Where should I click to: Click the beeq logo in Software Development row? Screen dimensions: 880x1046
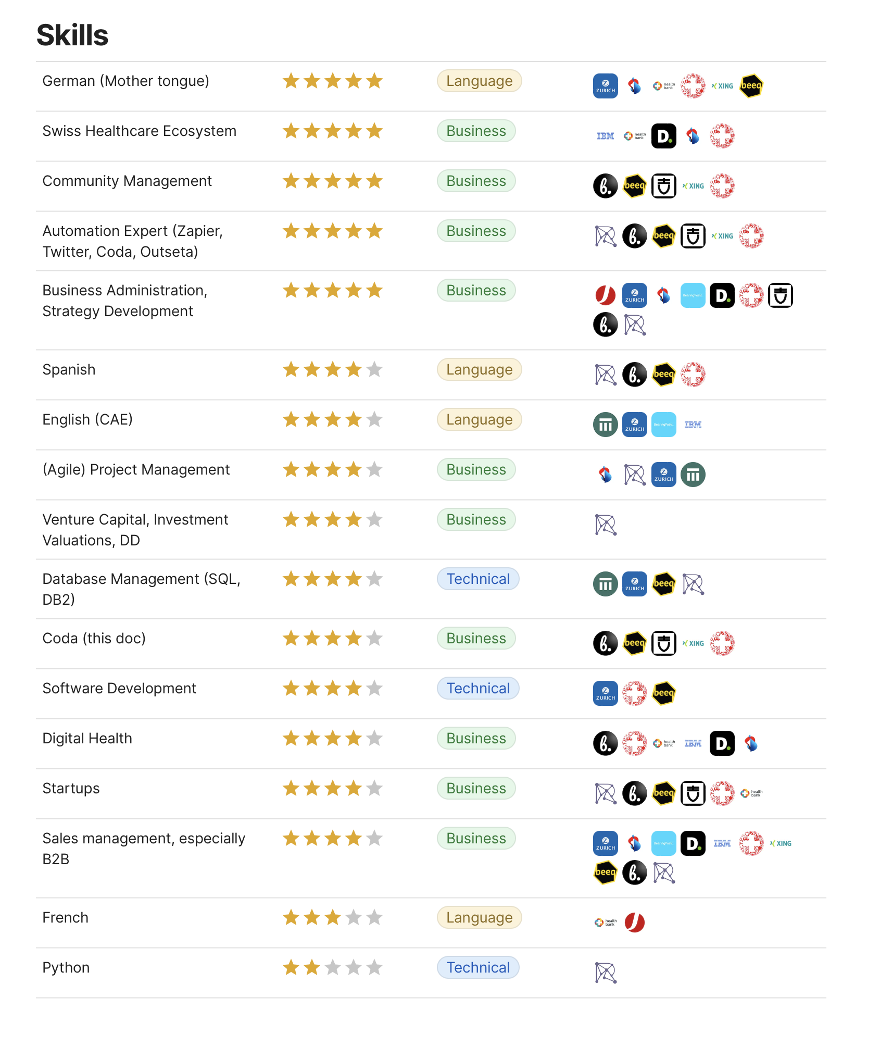(x=663, y=693)
